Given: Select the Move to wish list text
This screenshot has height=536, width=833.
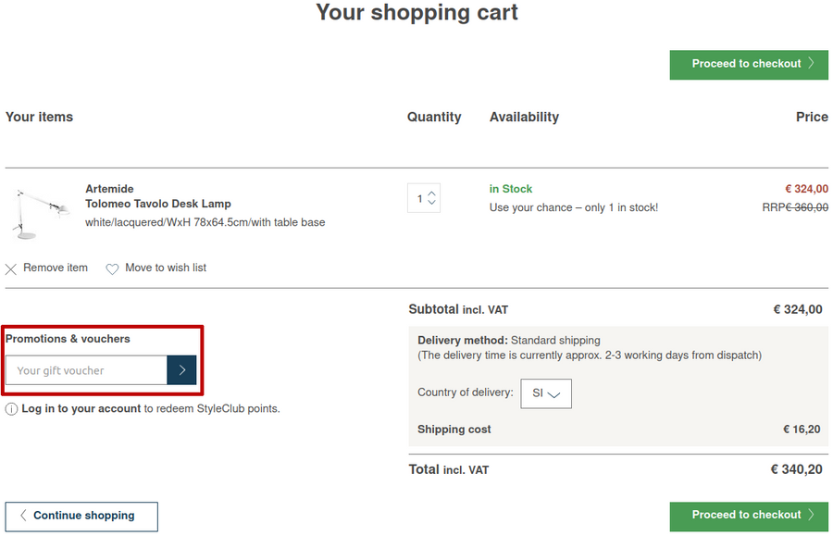Looking at the screenshot, I should tap(166, 268).
